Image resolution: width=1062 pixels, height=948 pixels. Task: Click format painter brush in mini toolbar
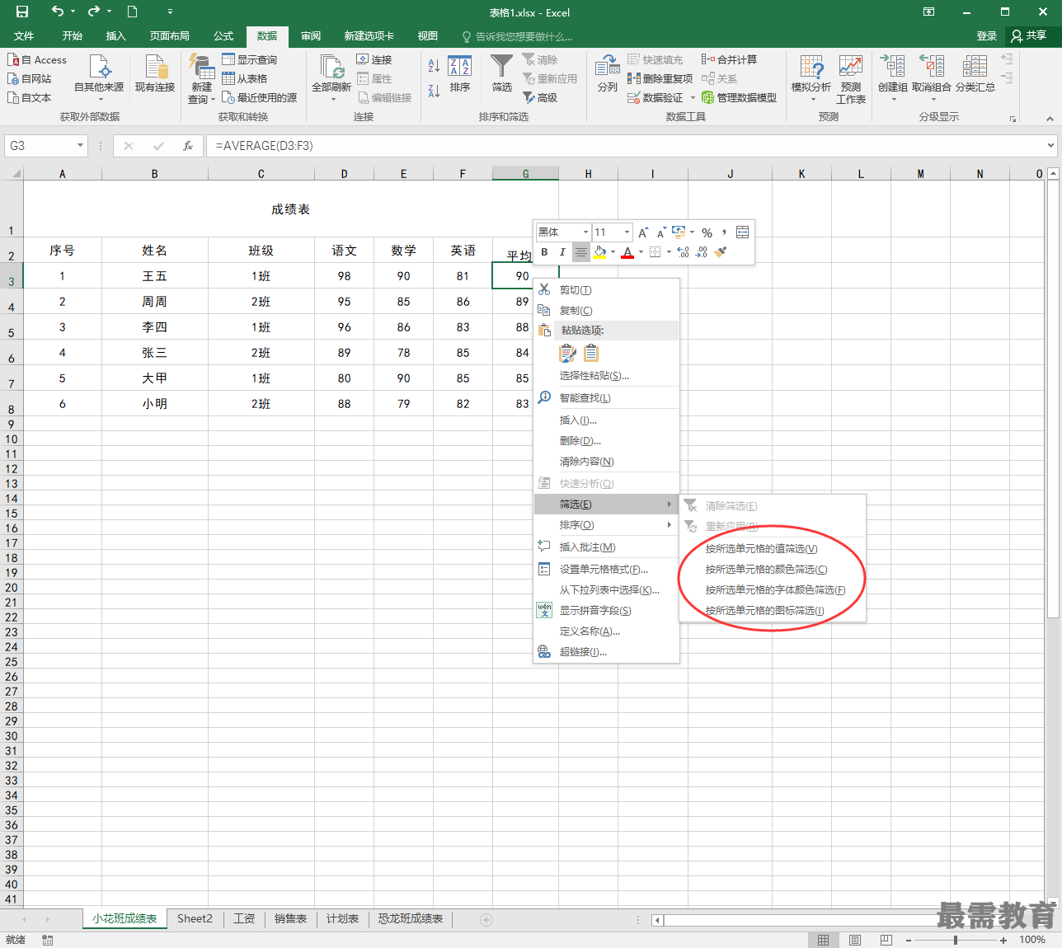[721, 252]
